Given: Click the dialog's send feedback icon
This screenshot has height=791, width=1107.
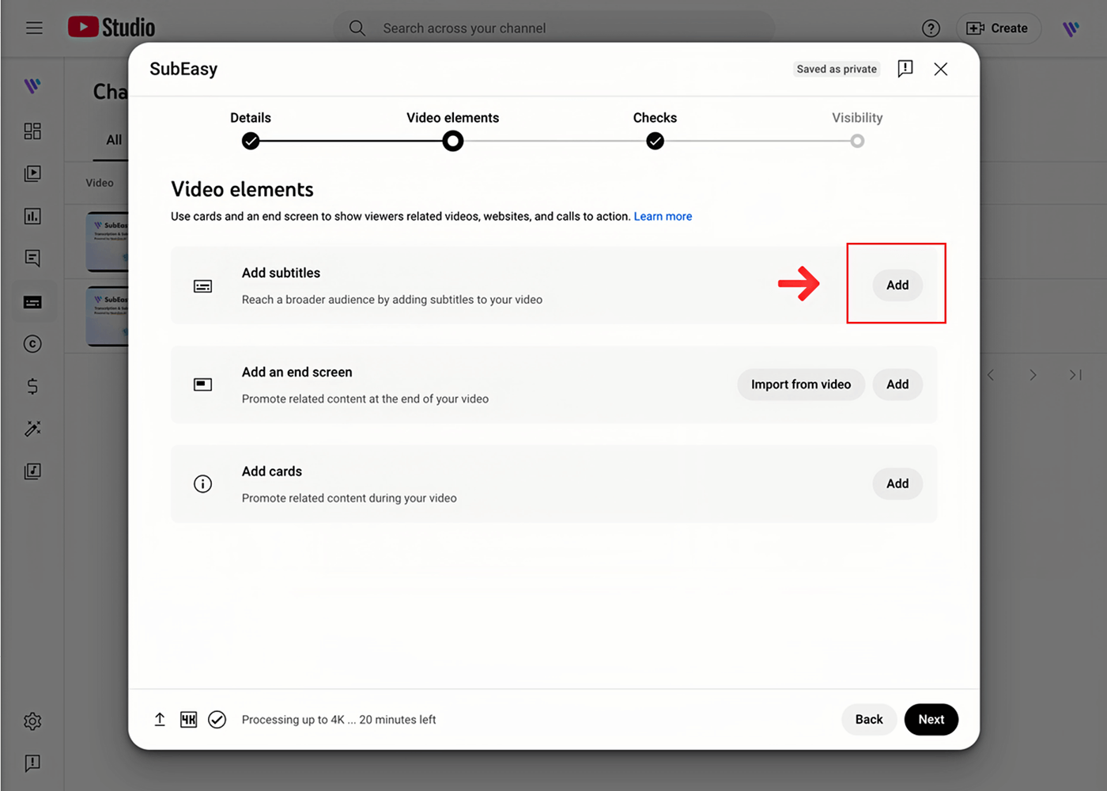Looking at the screenshot, I should point(905,69).
